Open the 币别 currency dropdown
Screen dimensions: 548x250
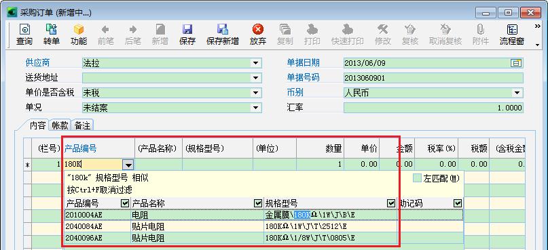(517, 93)
